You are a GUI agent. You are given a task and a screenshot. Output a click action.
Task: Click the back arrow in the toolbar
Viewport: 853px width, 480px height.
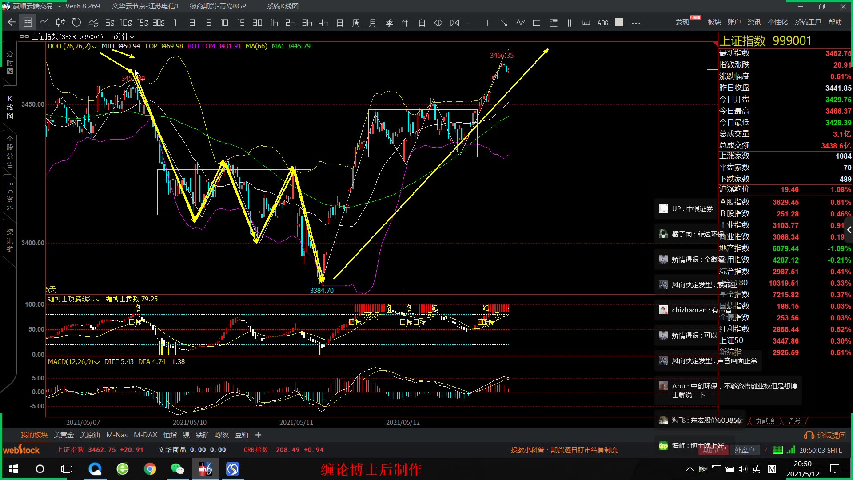pyautogui.click(x=12, y=22)
